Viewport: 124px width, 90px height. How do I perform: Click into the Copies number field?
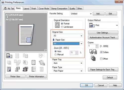coord(92,46)
